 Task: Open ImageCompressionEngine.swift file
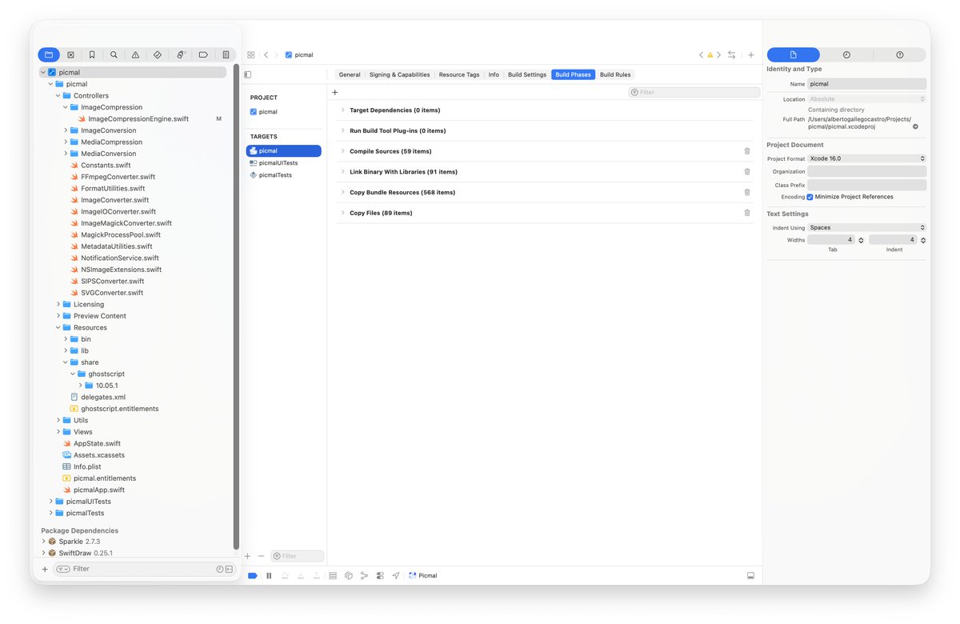point(138,118)
